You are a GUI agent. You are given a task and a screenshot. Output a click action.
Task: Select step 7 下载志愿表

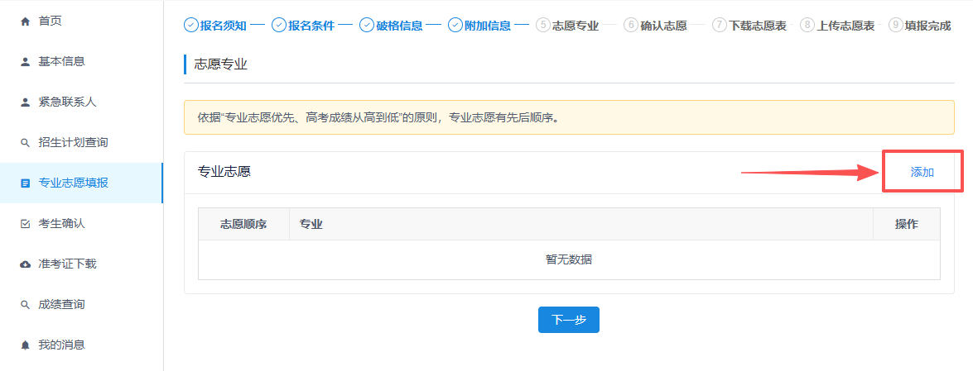[749, 25]
